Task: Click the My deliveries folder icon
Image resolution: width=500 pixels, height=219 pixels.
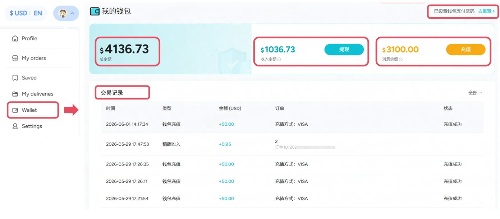Action: click(15, 94)
